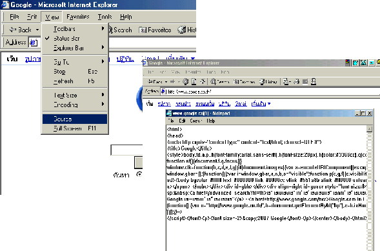This screenshot has height=251, width=380.
Task: Click Favorites icon in front Explorer toolbar
Action: [x=143, y=30]
